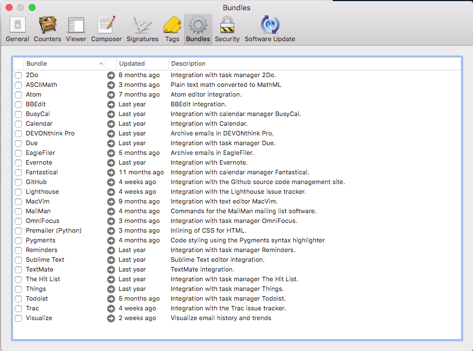
Task: Sort the list by Description column
Action: point(314,63)
